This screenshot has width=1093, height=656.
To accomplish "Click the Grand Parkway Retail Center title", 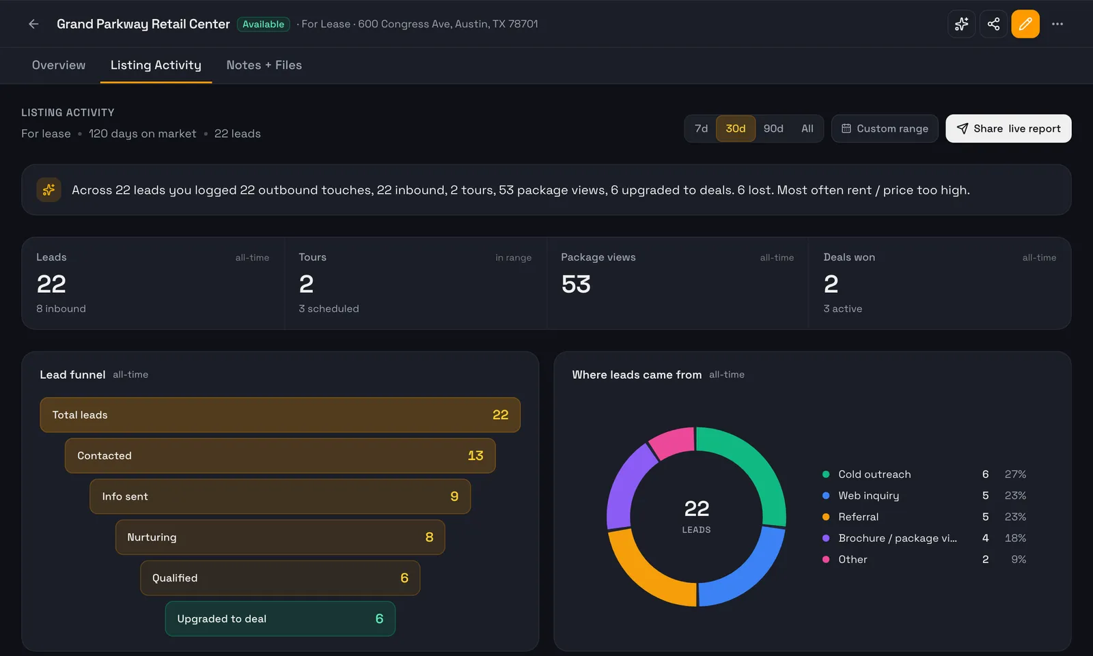I will pos(143,24).
